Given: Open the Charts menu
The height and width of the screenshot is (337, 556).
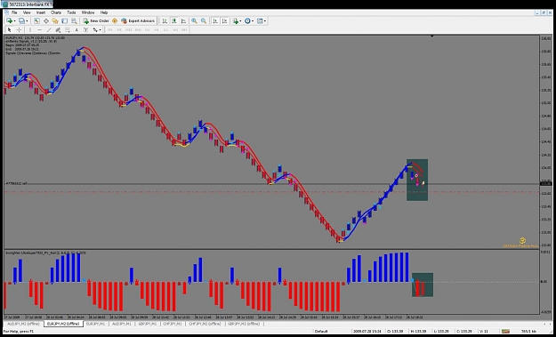Looking at the screenshot, I should [x=56, y=12].
